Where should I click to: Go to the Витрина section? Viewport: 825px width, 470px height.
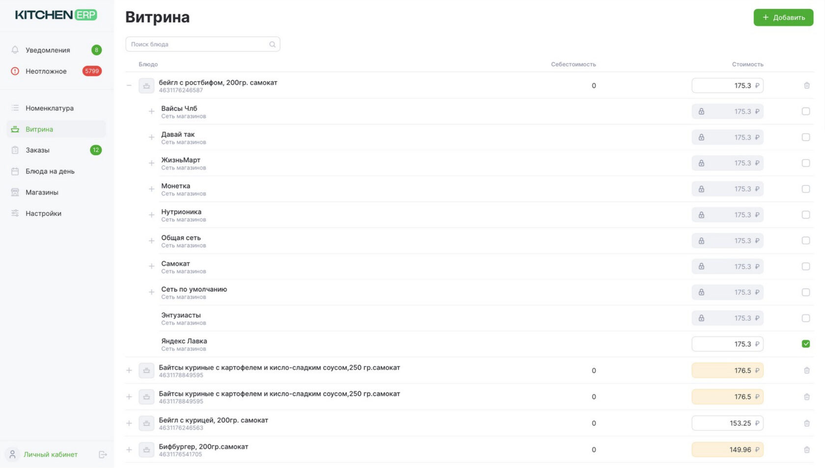(x=56, y=129)
